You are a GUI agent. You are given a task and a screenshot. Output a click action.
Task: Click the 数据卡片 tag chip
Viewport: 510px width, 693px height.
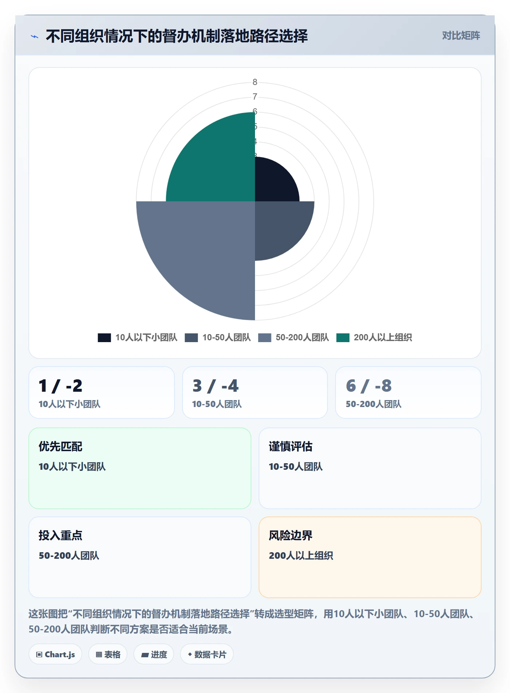207,654
